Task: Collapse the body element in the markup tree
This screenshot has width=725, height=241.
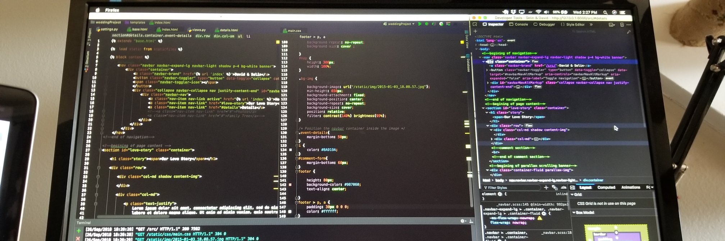Action: pos(477,49)
